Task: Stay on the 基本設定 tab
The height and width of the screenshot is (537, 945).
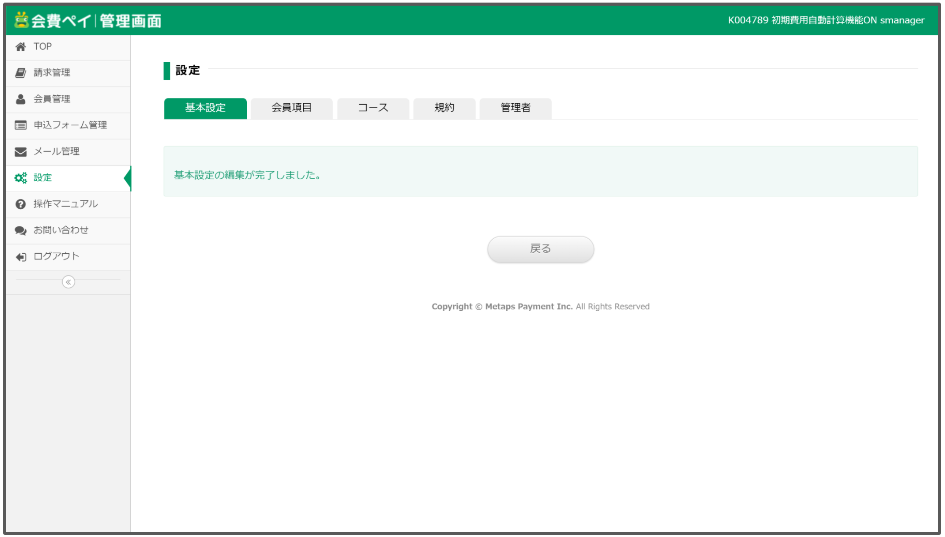Action: 204,108
